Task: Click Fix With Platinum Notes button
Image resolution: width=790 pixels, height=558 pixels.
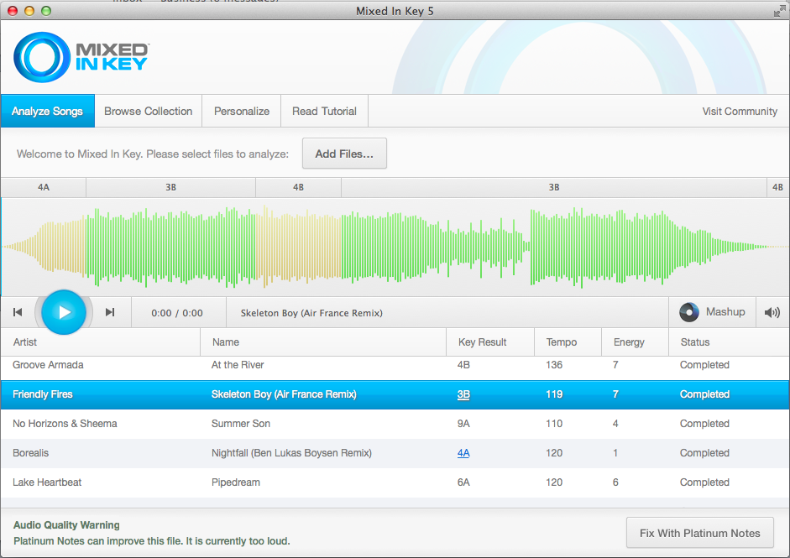Action: tap(699, 533)
